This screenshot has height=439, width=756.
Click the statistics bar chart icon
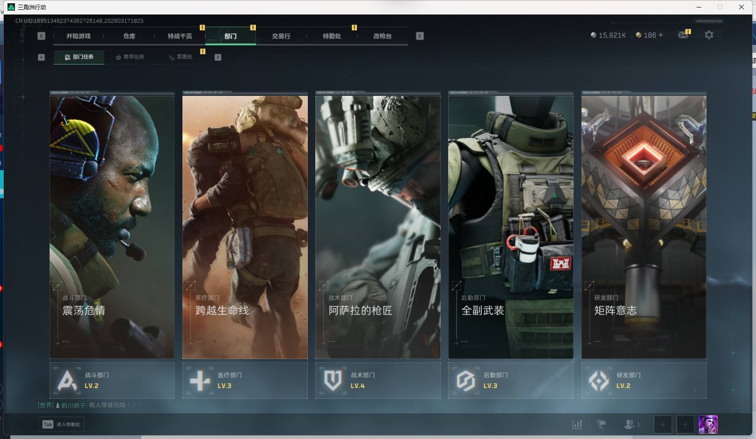(x=577, y=425)
